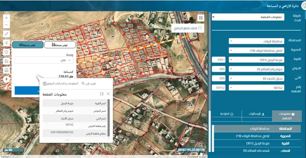The width and height of the screenshot is (306, 158).
Task: Activate the measure area button
Action: click(60, 45)
